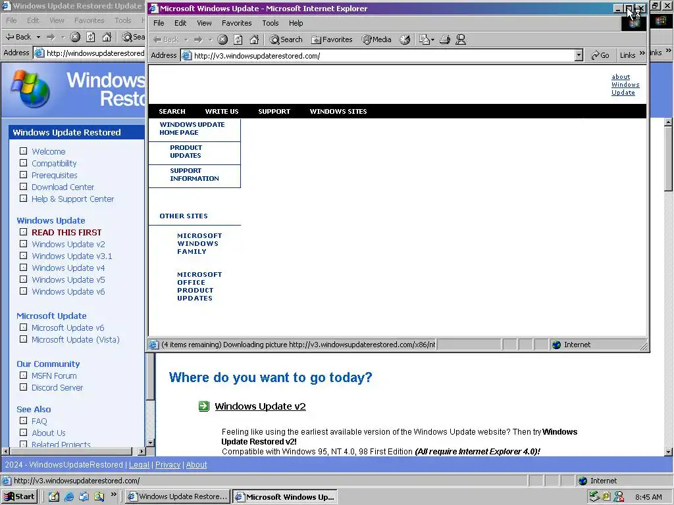Open Media bar in front IE toolbar

[x=376, y=39]
